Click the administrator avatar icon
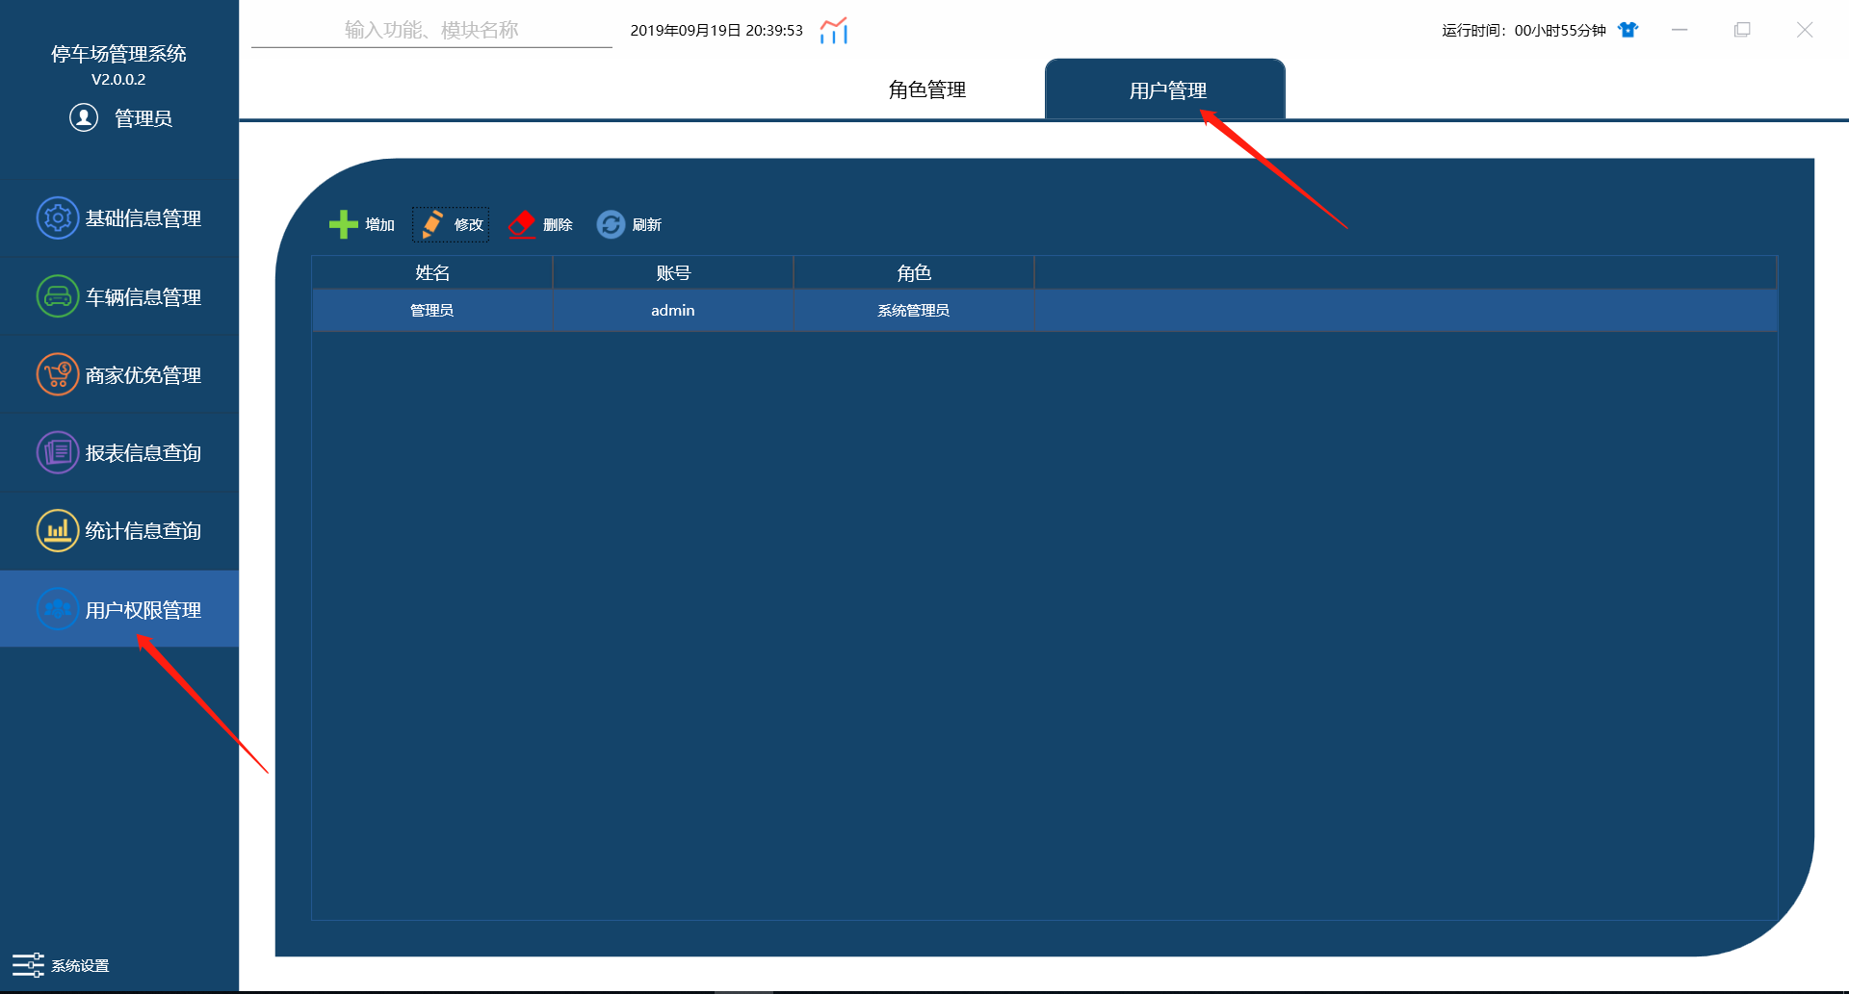 [x=84, y=117]
